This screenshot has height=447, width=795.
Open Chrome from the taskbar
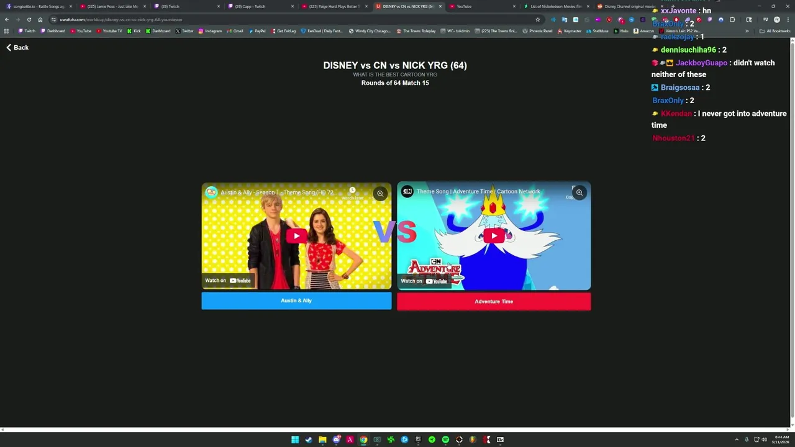tap(363, 440)
